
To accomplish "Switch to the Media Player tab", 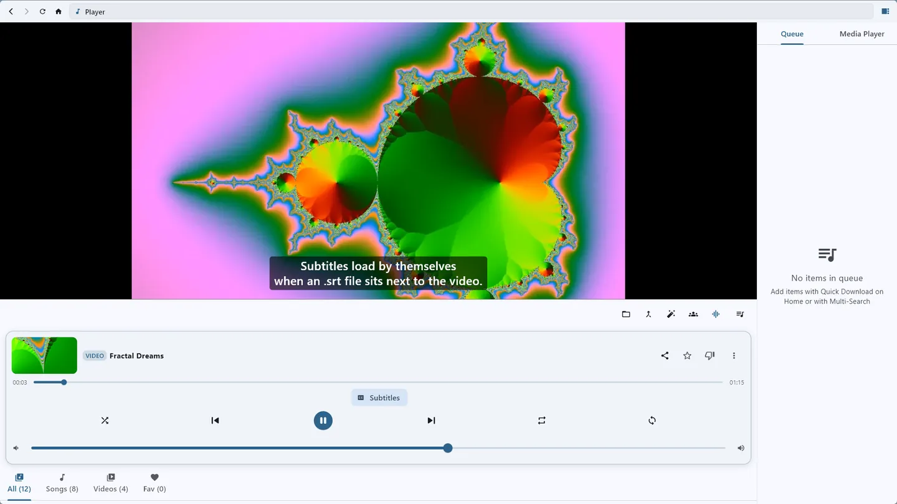I will (861, 34).
